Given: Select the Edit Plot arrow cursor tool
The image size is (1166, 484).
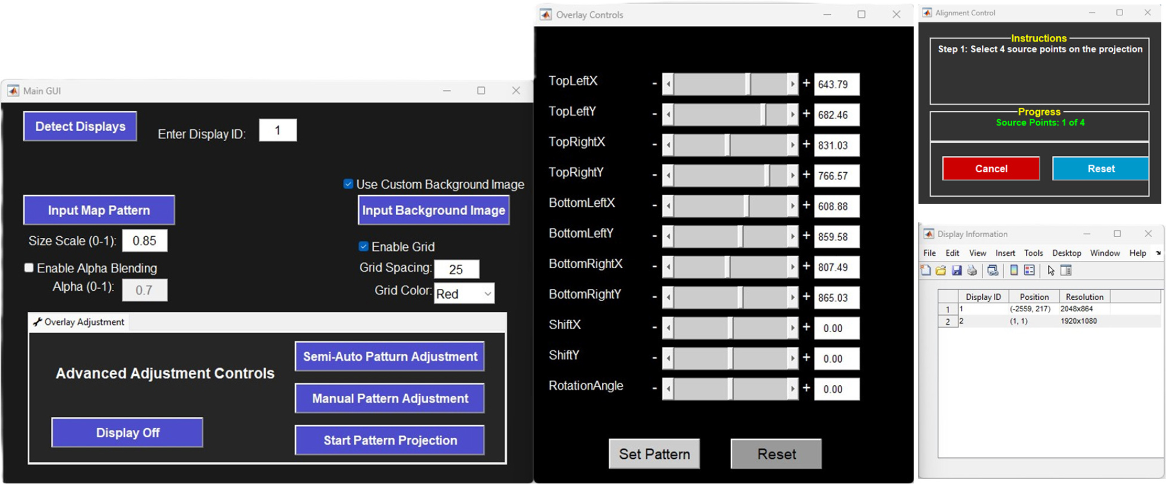Looking at the screenshot, I should pyautogui.click(x=1051, y=271).
